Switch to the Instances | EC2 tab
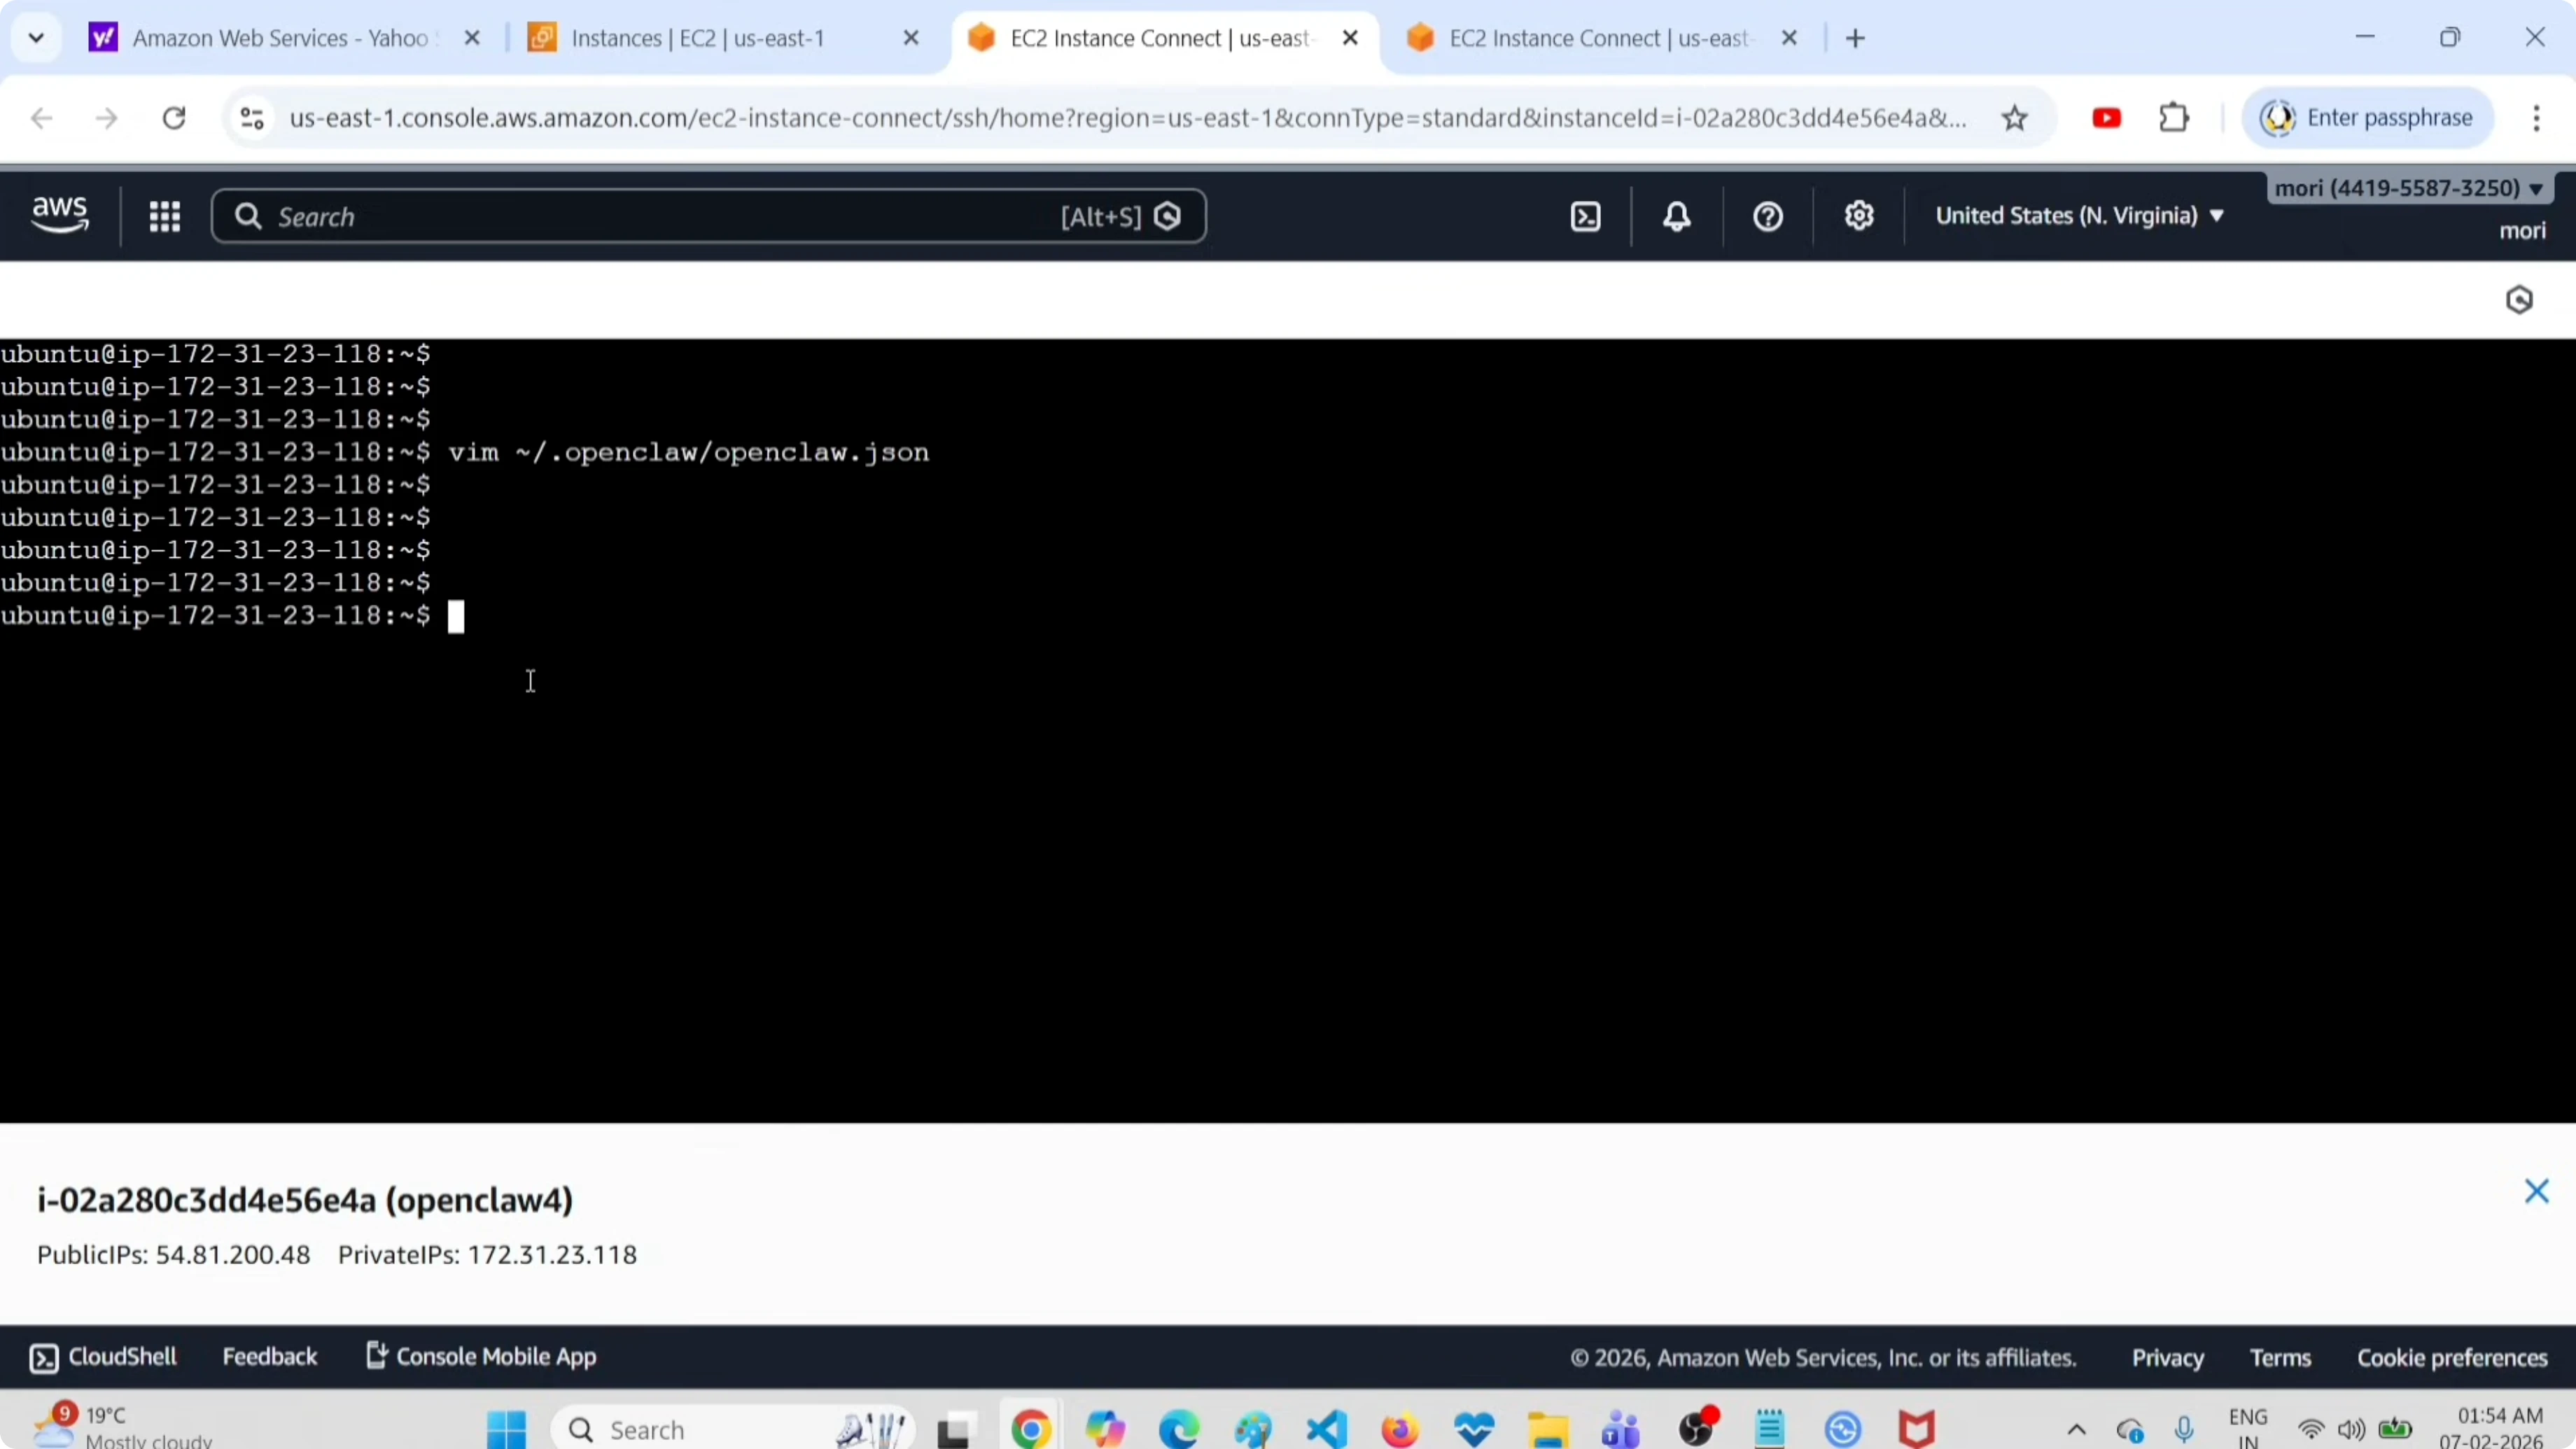This screenshot has height=1449, width=2576. [x=697, y=39]
